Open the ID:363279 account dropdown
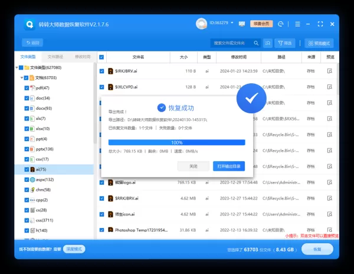The height and width of the screenshot is (274, 354). click(221, 23)
